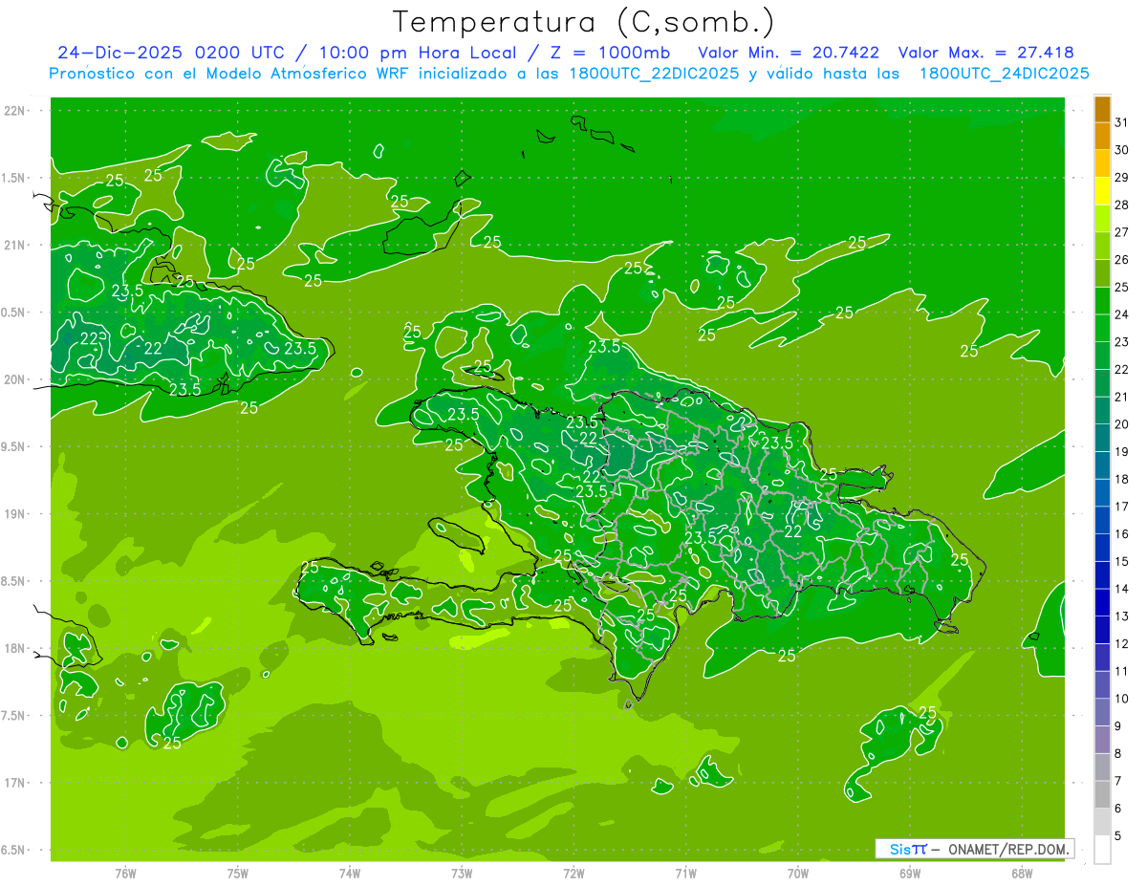Image resolution: width=1147 pixels, height=886 pixels.
Task: Click the '18N' latitude axis label
Action: tap(14, 648)
